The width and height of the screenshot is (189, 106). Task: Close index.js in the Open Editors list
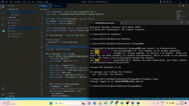[10, 12]
